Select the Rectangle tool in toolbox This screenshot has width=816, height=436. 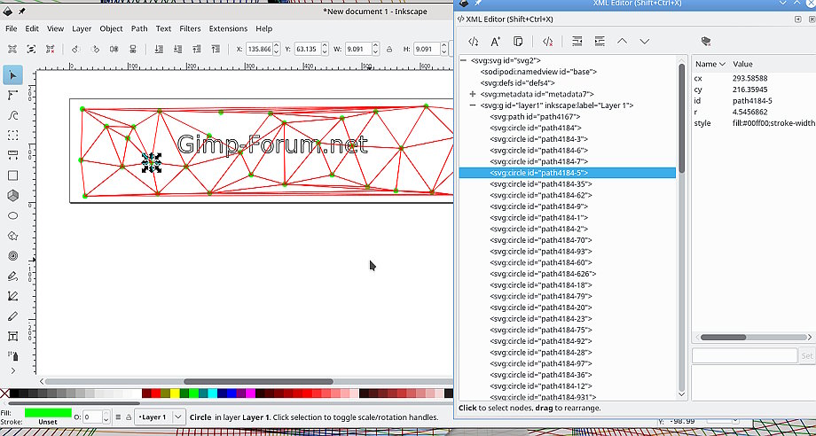click(x=12, y=175)
